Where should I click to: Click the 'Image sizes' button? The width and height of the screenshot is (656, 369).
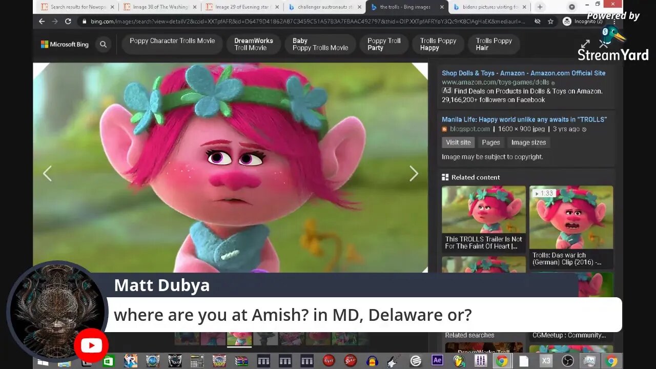pos(528,142)
